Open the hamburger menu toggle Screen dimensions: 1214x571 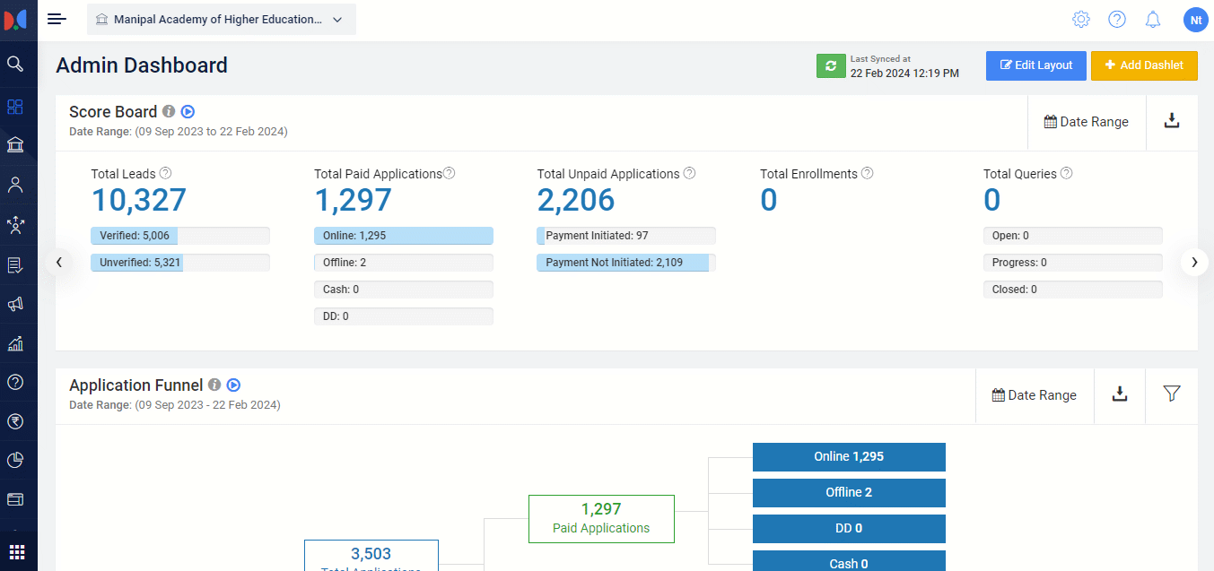click(57, 19)
